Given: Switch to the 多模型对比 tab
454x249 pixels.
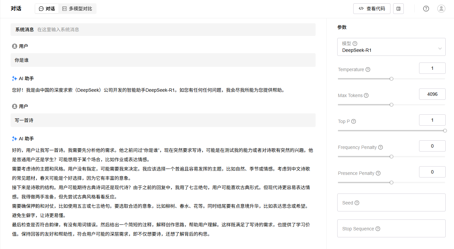Looking at the screenshot, I should tap(77, 9).
